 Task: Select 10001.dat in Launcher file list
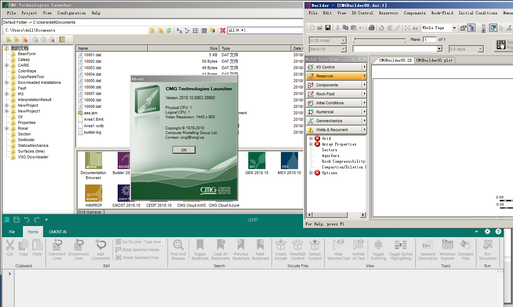pyautogui.click(x=93, y=55)
